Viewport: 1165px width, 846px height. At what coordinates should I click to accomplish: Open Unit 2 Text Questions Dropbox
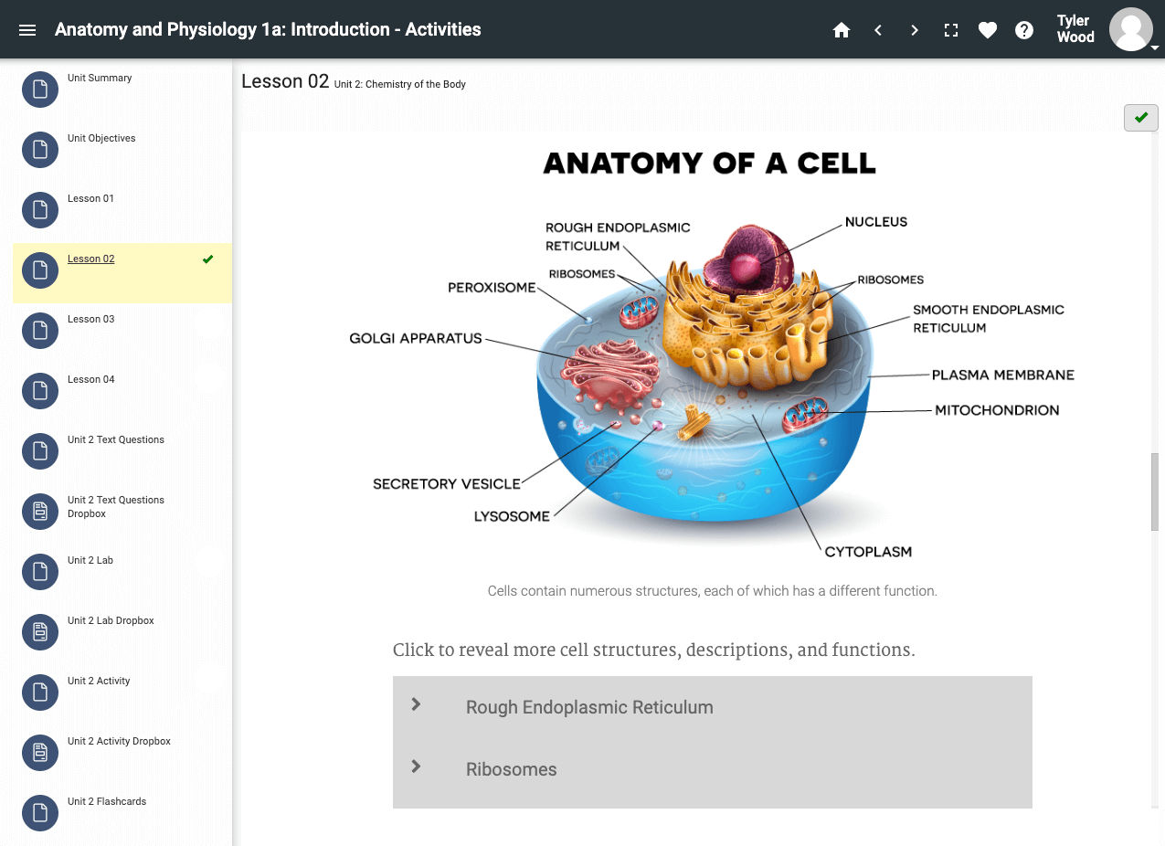(x=115, y=507)
